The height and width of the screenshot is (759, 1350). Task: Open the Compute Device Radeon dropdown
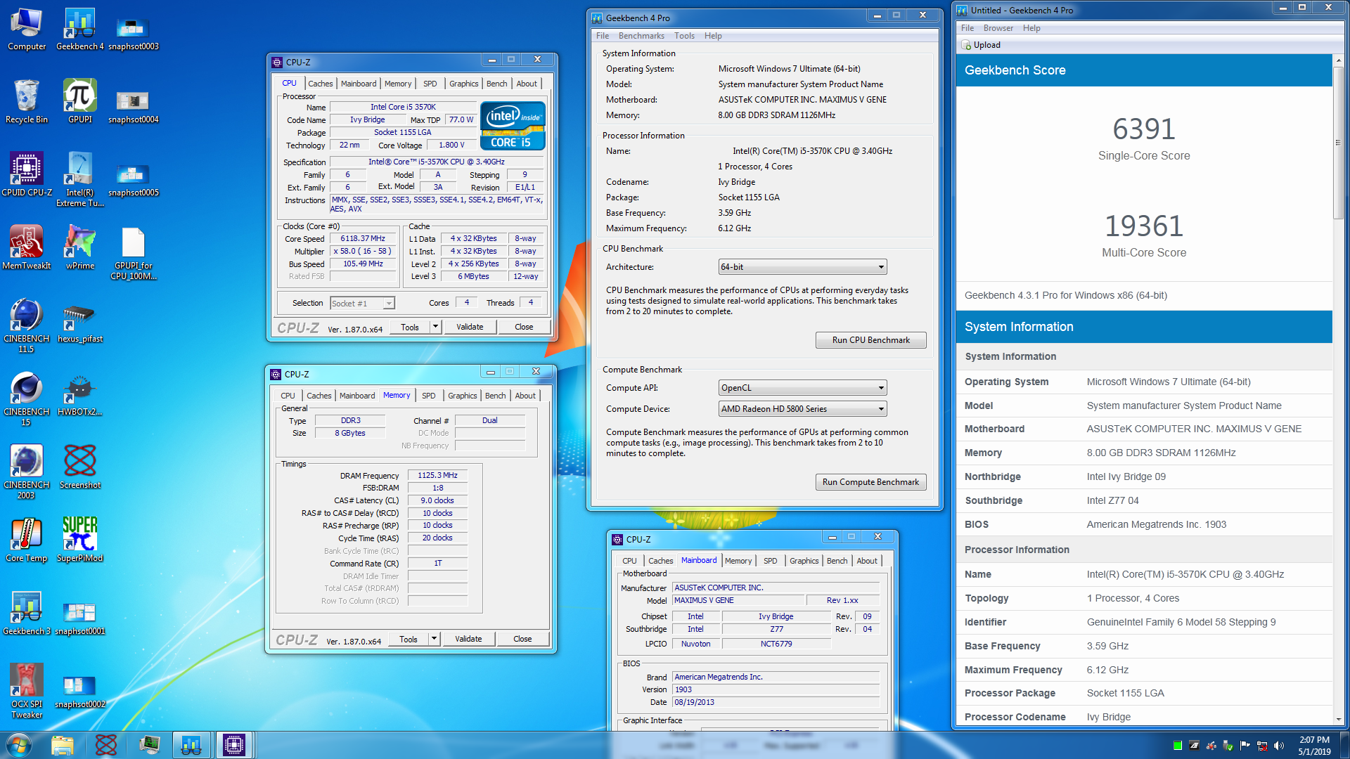coord(802,409)
